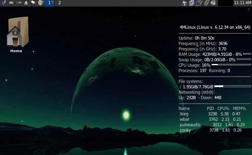
Task: Open the speaker icon beside workspace switcher
Action: pyautogui.click(x=40, y=3)
